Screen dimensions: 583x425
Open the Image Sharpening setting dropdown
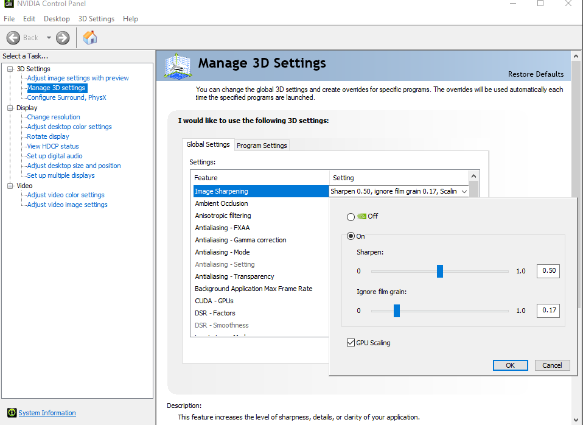click(x=464, y=191)
